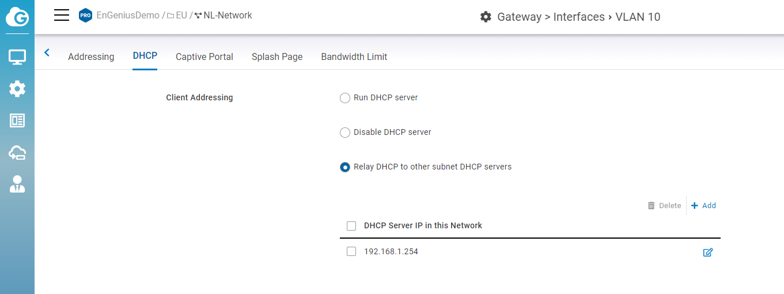Image resolution: width=784 pixels, height=294 pixels.
Task: Select Disable DHCP server option
Action: tap(345, 133)
